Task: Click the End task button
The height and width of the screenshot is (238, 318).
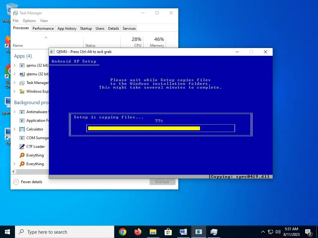Action: [x=162, y=182]
